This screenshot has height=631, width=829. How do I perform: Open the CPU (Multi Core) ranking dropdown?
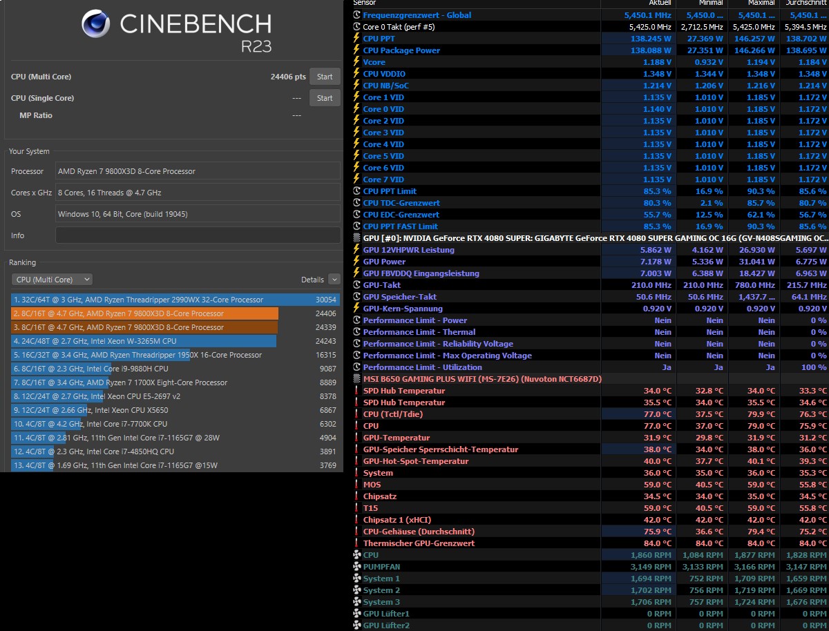(50, 279)
